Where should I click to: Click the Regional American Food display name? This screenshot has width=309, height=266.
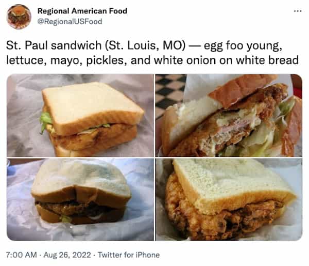click(82, 11)
